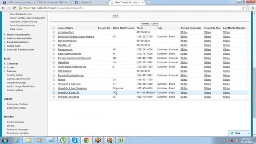Expand Data.com Administration section
The width and height of the screenshot is (256, 144).
pyautogui.click(x=5, y=50)
